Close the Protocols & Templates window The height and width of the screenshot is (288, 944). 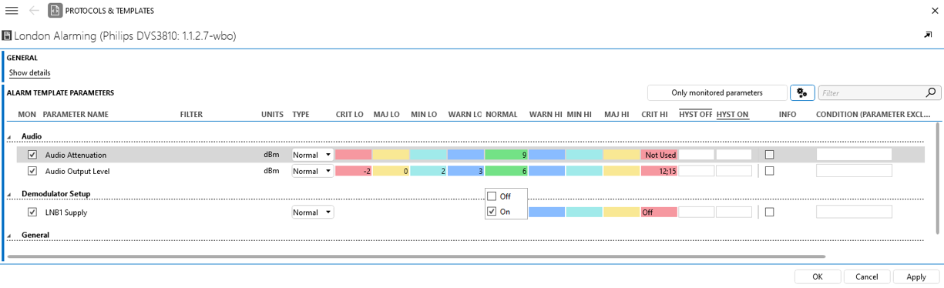click(934, 11)
